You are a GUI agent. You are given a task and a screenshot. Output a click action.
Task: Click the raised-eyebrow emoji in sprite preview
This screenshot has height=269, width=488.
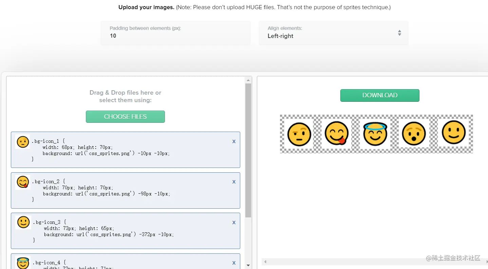(x=299, y=134)
